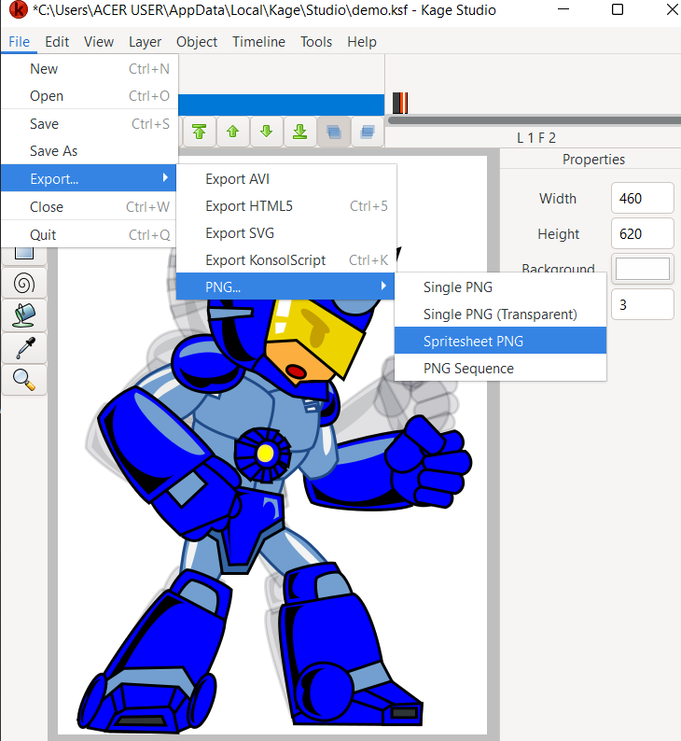Viewport: 681px width, 741px height.
Task: Select the Paint Bucket fill tool
Action: click(24, 315)
